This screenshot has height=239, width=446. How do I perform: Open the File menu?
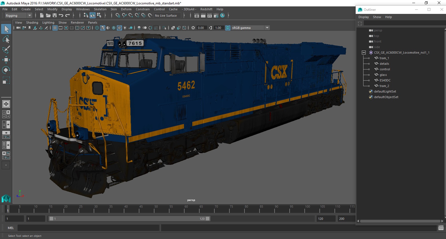tap(5, 9)
